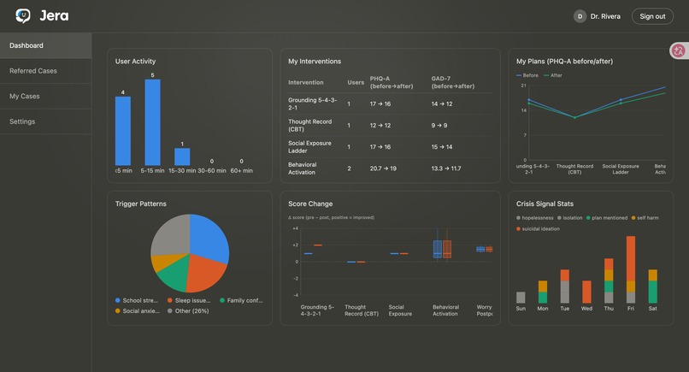Click the 5-15 min activity bar
The height and width of the screenshot is (372, 689).
pos(152,122)
